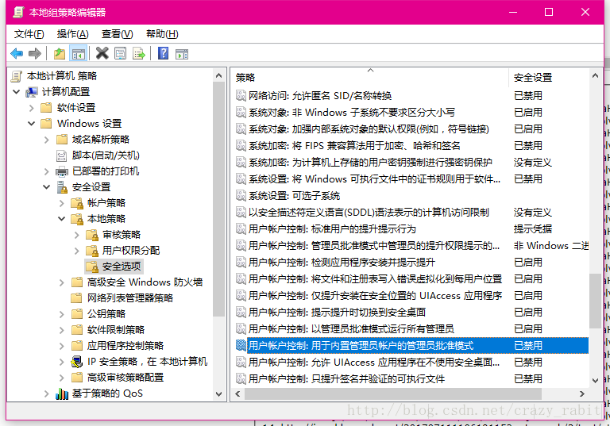This screenshot has width=610, height=426.
Task: Toggle the Show/Hide console tree icon
Action: (x=78, y=54)
